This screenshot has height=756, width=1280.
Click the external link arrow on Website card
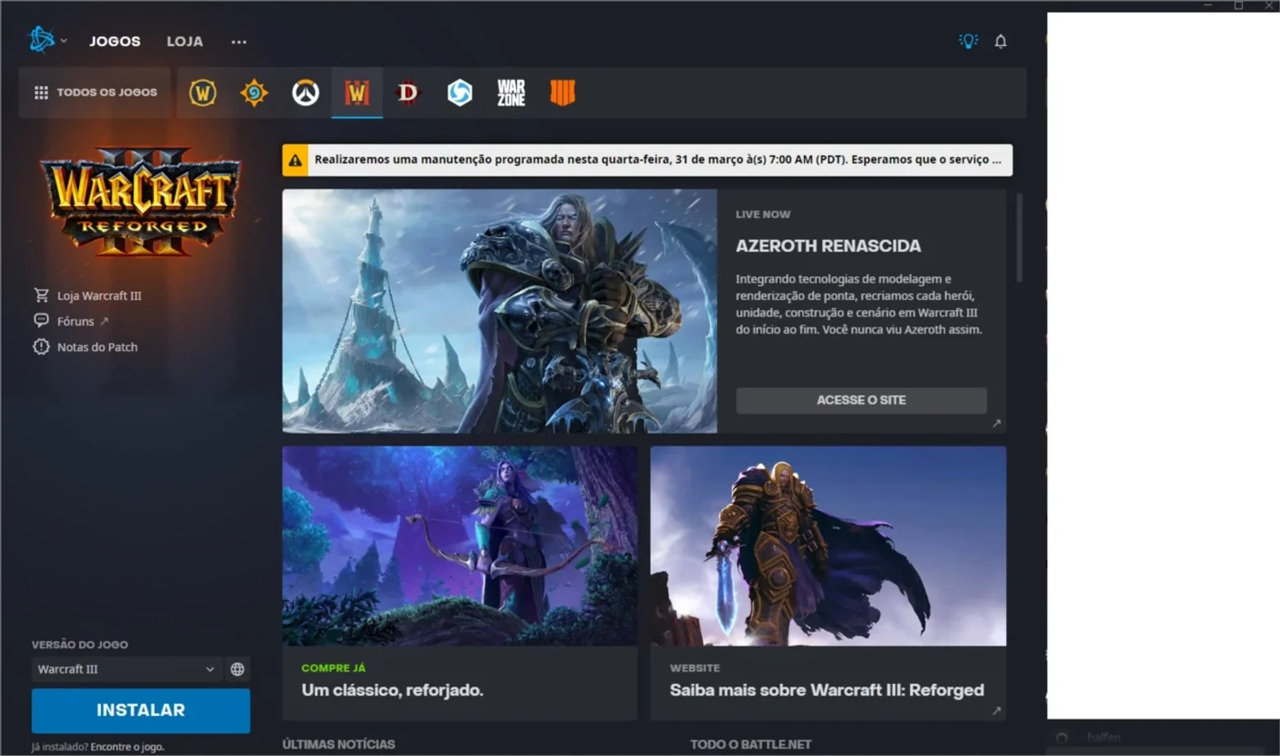coord(996,711)
